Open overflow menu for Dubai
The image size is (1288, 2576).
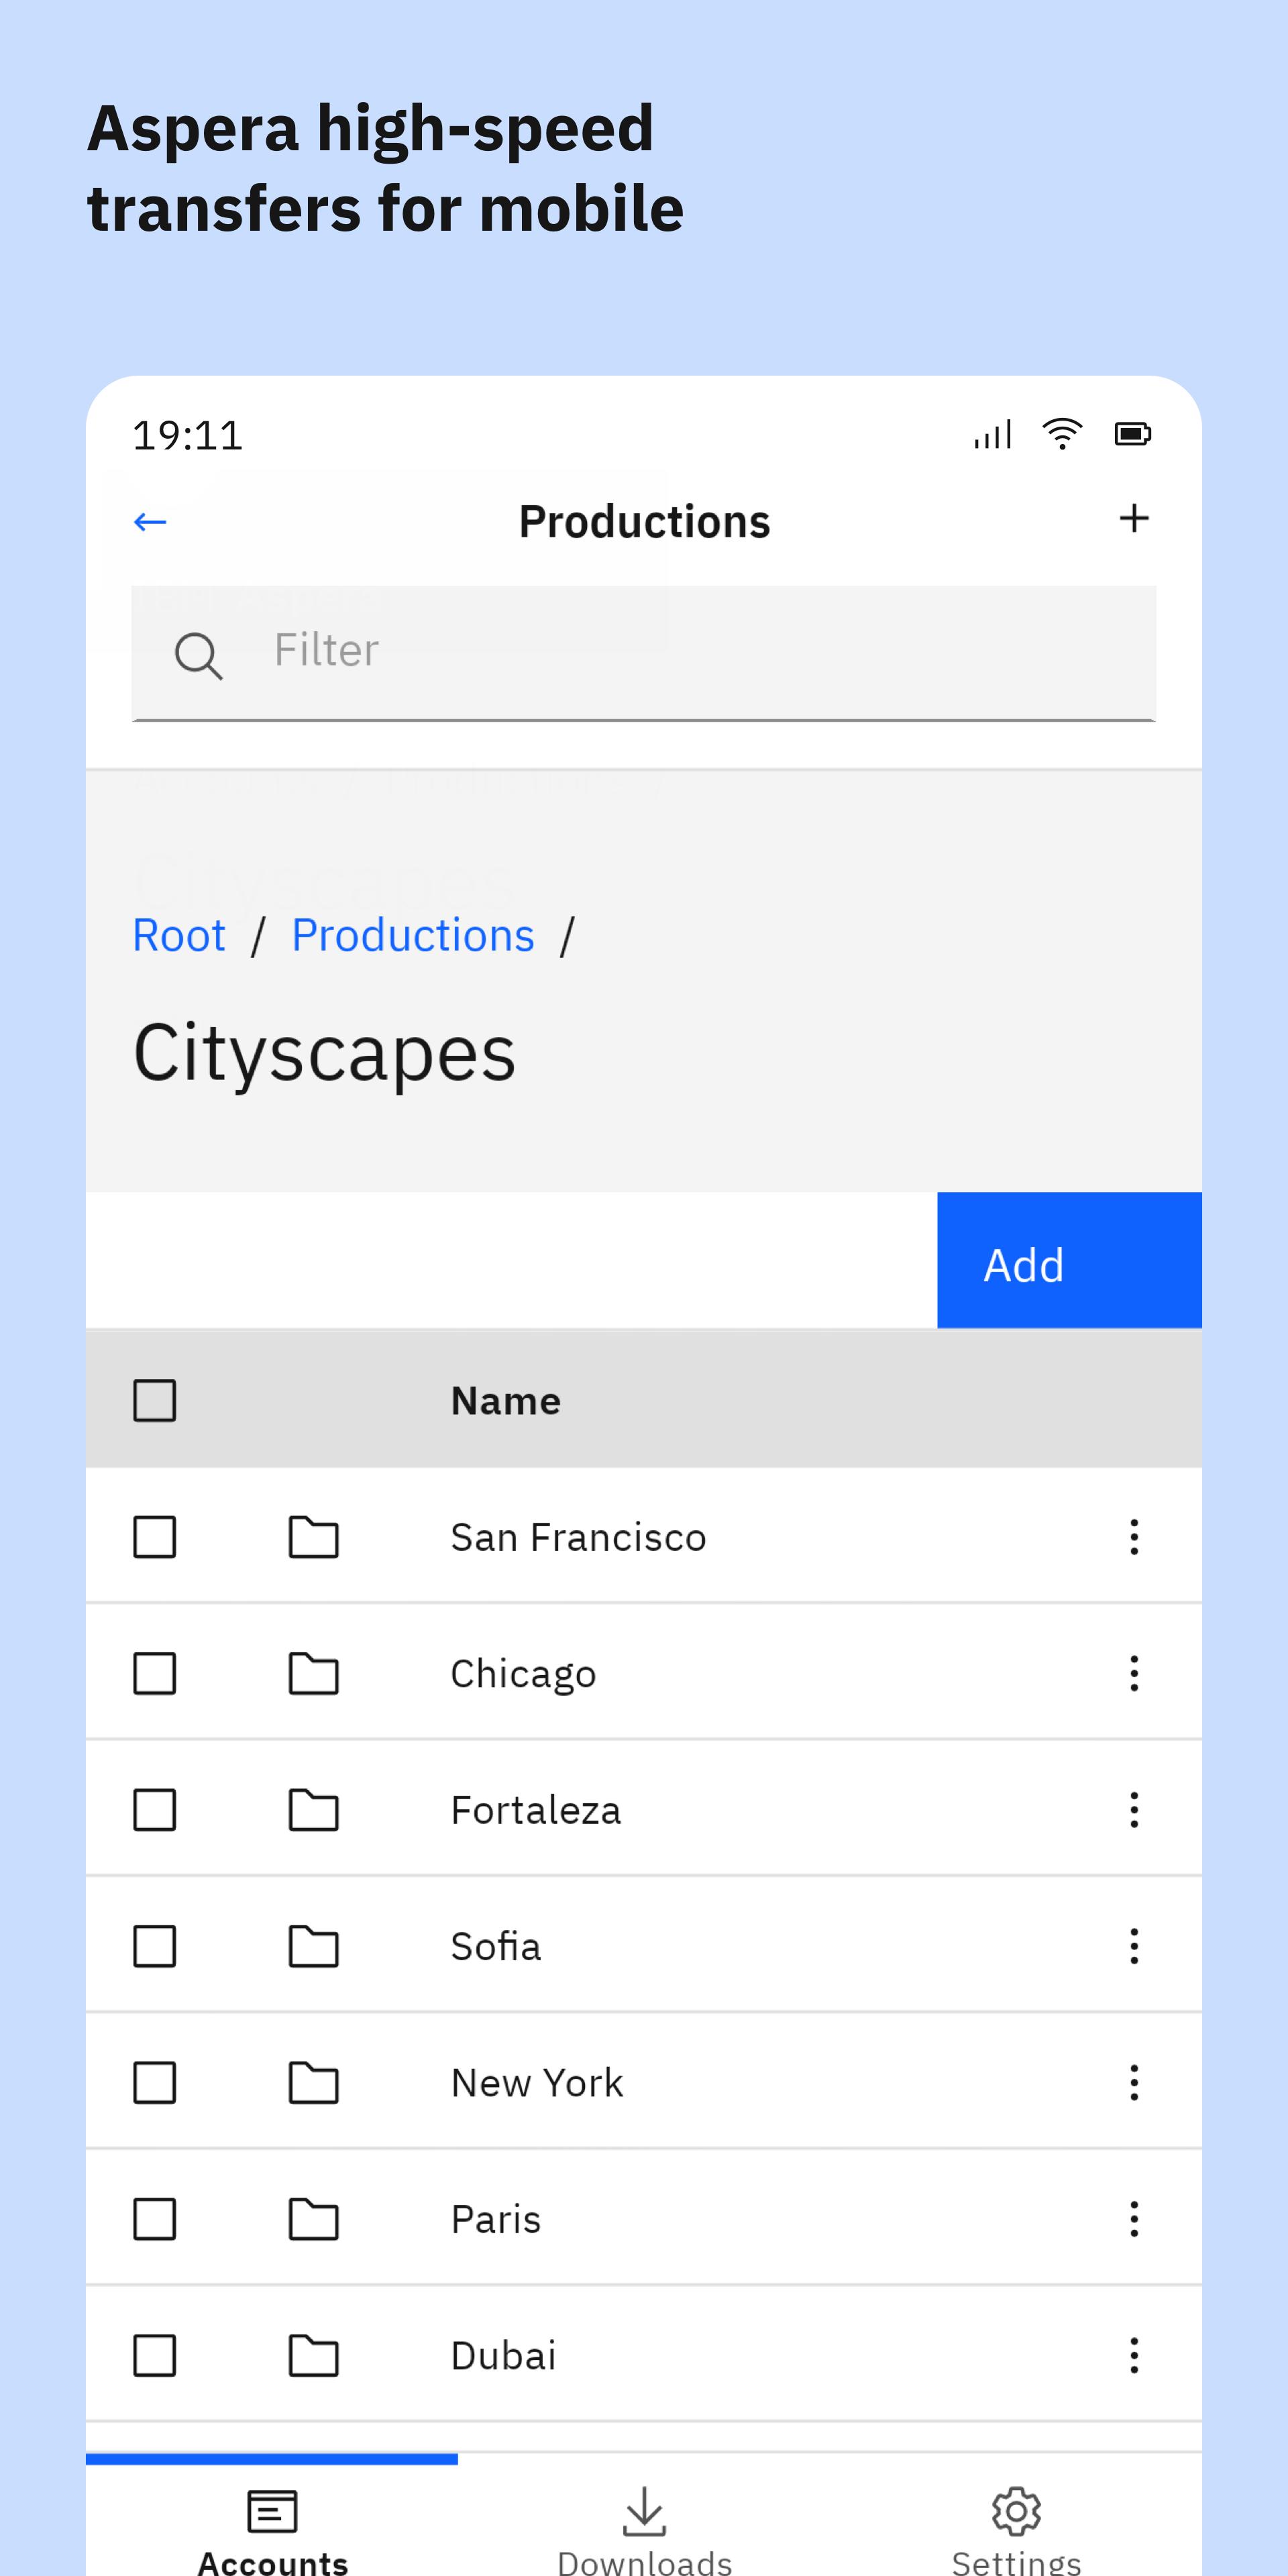point(1134,2356)
